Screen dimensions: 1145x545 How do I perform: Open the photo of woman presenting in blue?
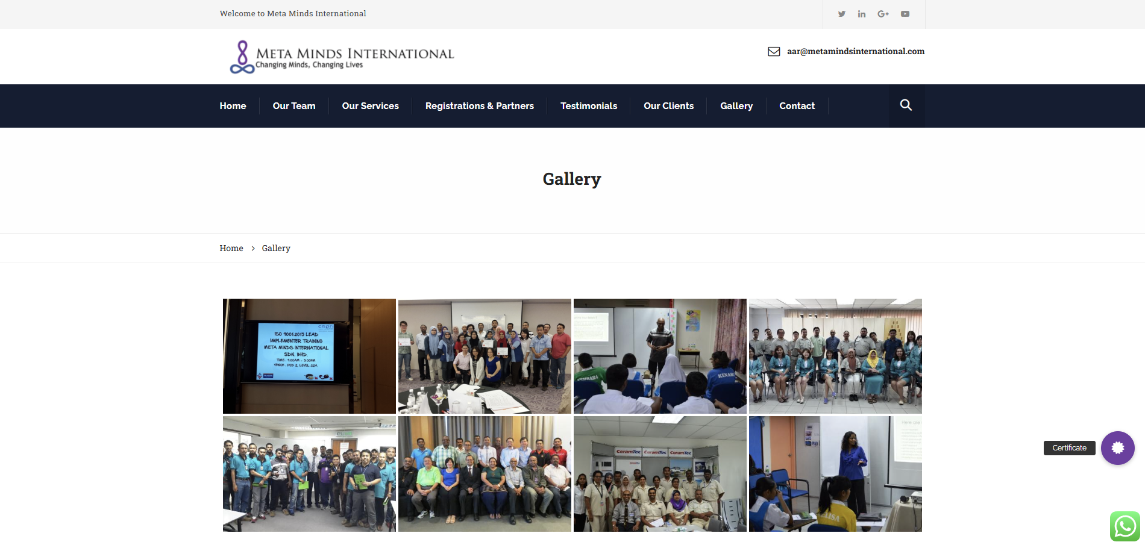[x=835, y=474]
